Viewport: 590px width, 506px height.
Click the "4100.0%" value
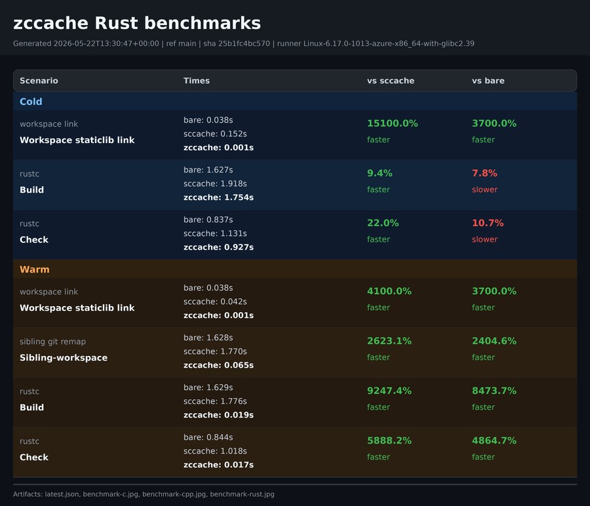(x=389, y=291)
